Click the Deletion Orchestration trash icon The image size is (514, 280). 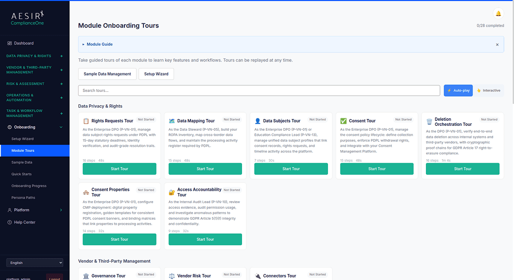coord(429,122)
